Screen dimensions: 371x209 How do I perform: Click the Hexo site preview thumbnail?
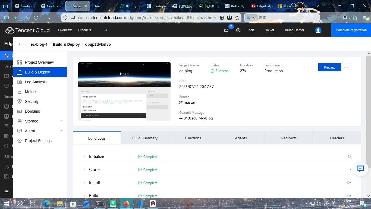pyautogui.click(x=124, y=91)
